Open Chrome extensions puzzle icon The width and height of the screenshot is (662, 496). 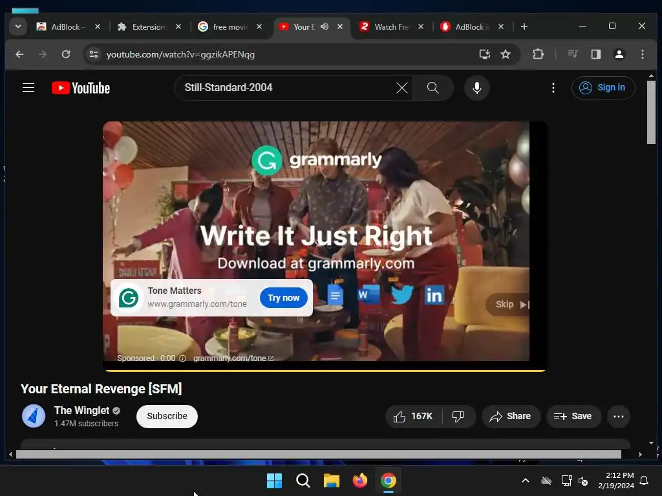pos(538,54)
